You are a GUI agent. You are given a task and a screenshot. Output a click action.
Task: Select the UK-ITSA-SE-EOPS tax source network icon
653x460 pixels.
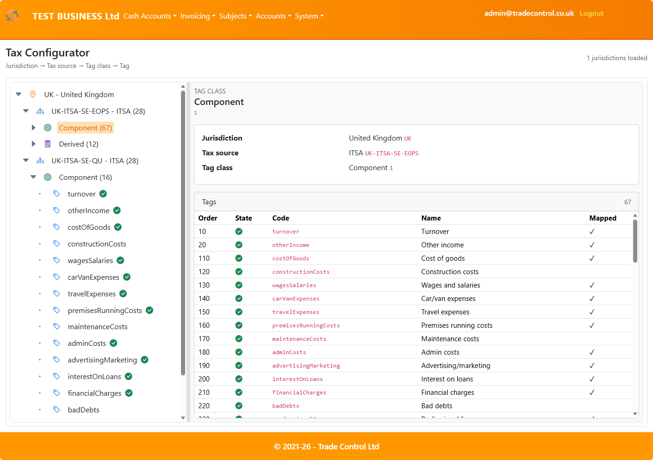(x=40, y=111)
